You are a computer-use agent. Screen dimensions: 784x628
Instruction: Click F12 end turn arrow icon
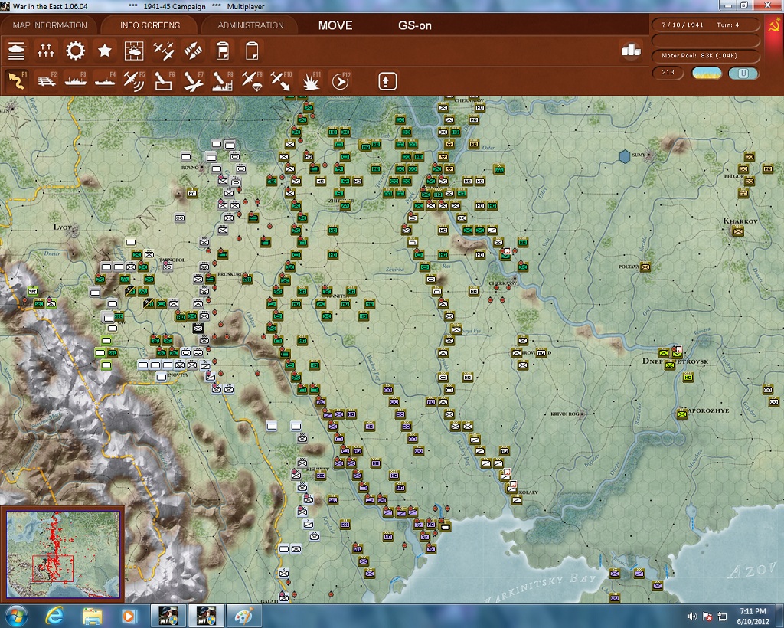click(341, 81)
